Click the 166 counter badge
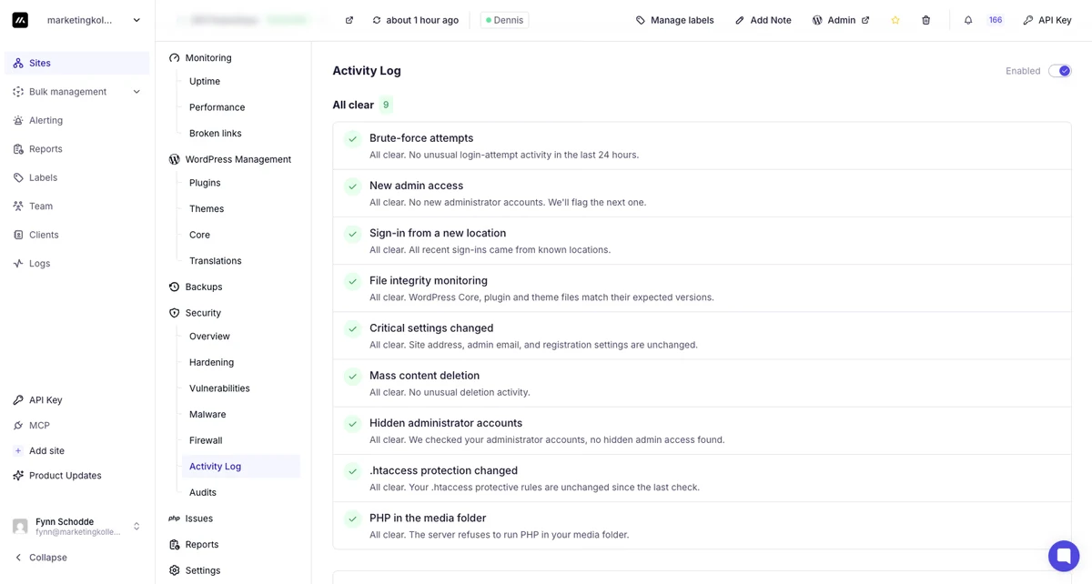 [x=996, y=20]
